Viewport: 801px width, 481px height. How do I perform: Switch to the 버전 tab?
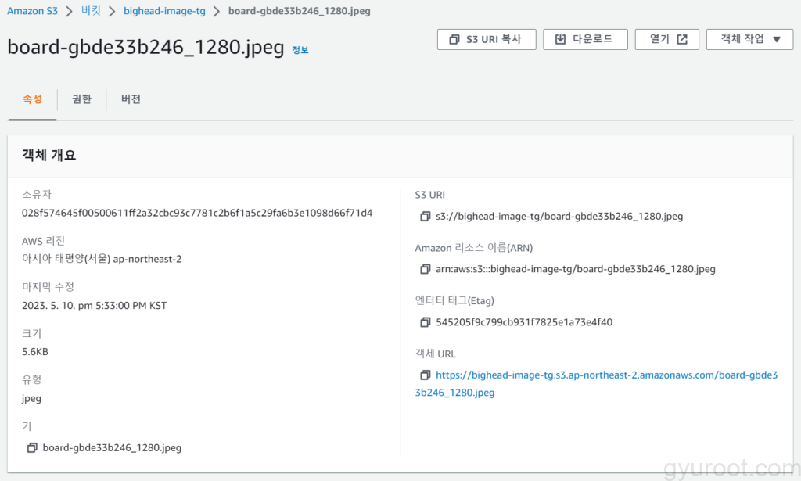pyautogui.click(x=131, y=99)
